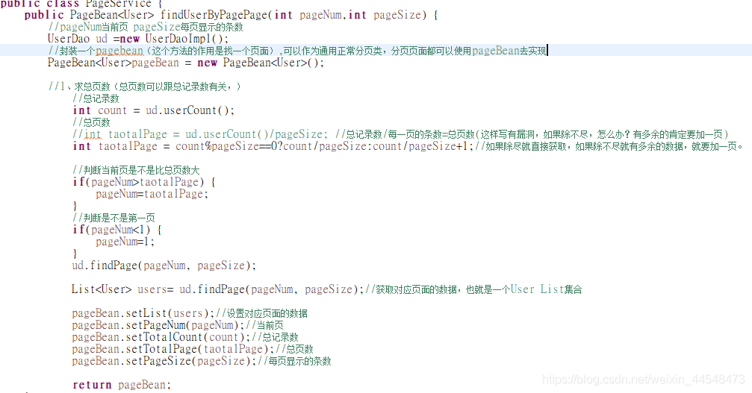Click the pageNum=taotalPage assignment

(x=152, y=195)
